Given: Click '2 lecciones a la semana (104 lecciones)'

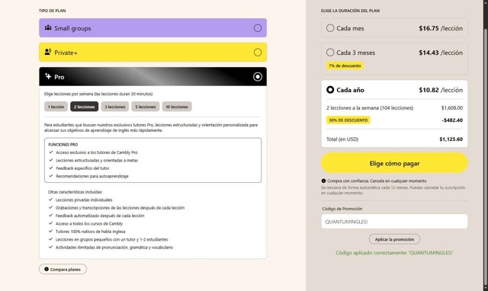Looking at the screenshot, I should 370,108.
